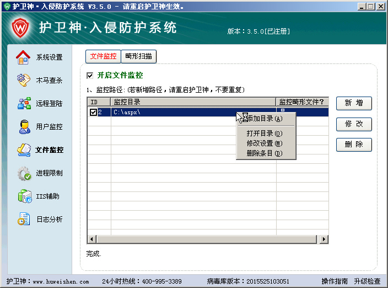This screenshot has height=288, width=388.
Task: Click the Remote Login network icon
Action: click(x=24, y=103)
